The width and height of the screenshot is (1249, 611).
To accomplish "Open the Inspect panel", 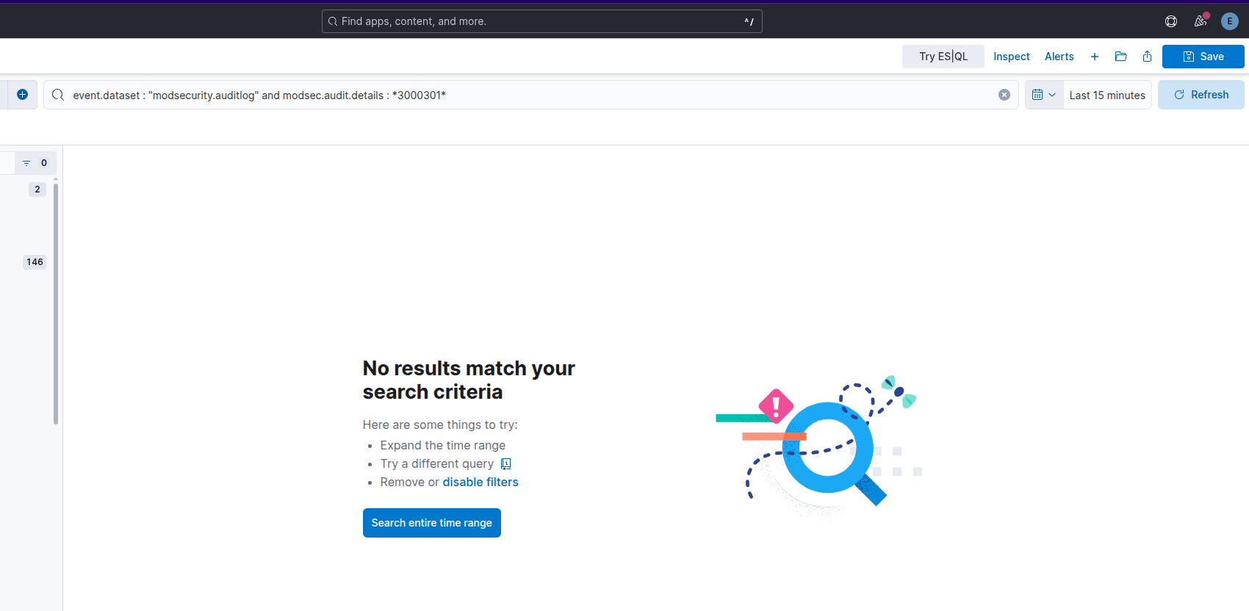I will click(x=1012, y=57).
